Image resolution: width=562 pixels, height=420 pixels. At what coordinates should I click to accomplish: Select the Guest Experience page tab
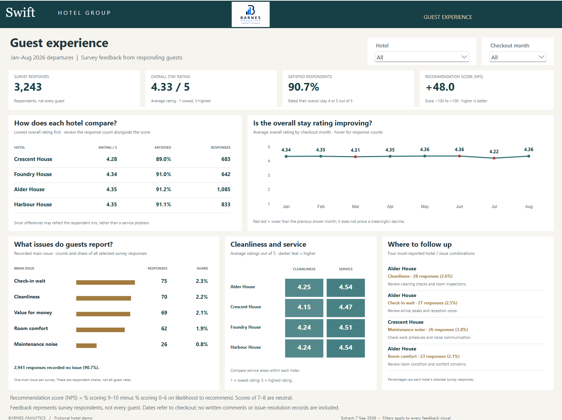click(448, 17)
